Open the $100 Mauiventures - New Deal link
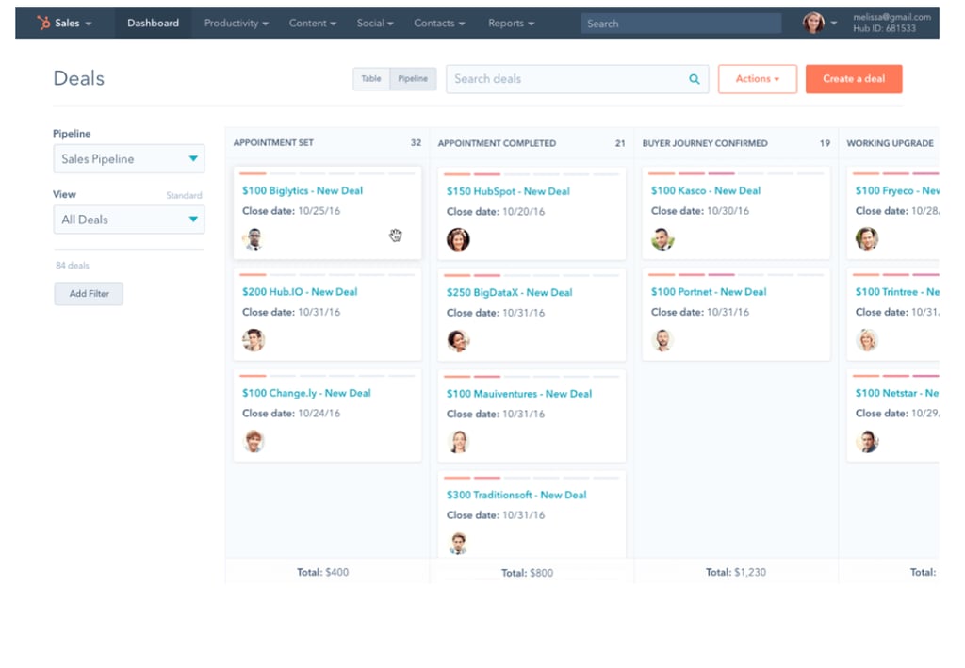Screen dimensions: 965x668 [519, 394]
